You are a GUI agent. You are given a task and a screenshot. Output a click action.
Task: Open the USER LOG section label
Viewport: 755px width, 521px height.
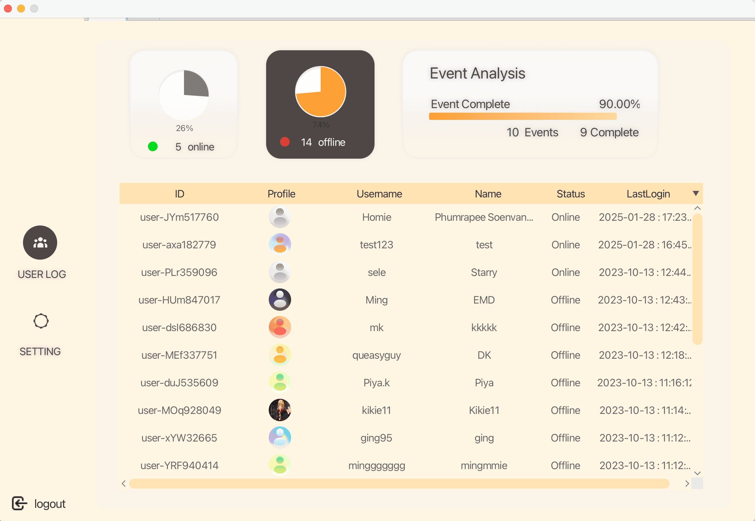[x=42, y=274]
